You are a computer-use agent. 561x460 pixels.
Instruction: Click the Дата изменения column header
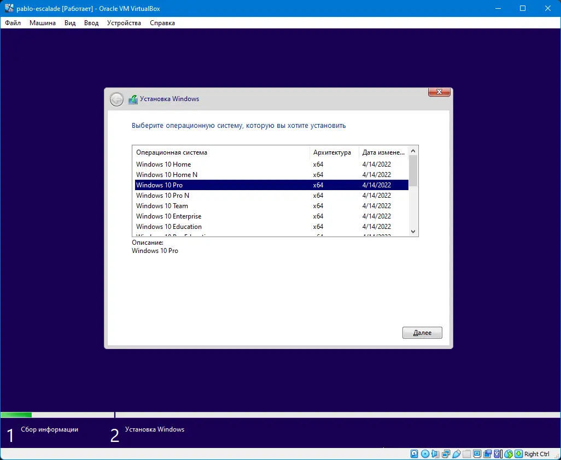point(383,152)
